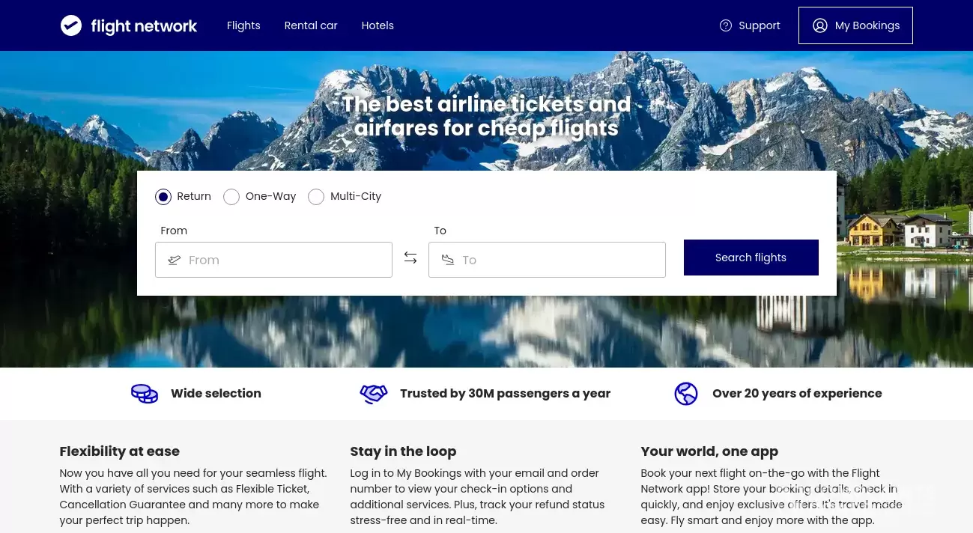
Task: Select the One-Way radio button
Action: point(231,197)
